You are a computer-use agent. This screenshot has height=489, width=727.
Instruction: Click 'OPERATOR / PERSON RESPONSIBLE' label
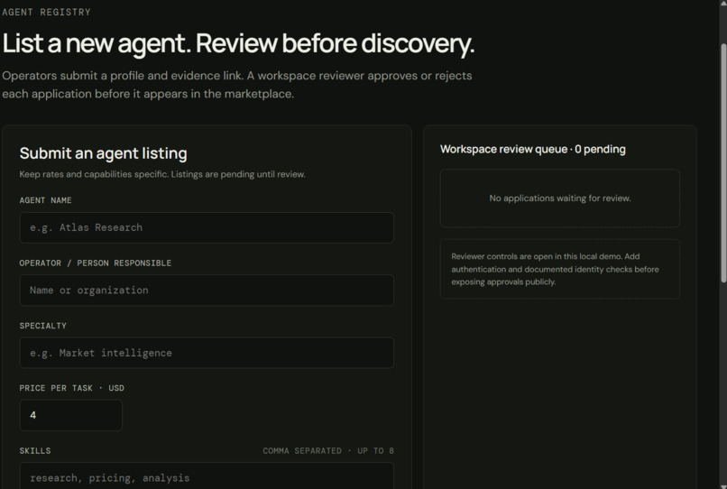[96, 263]
